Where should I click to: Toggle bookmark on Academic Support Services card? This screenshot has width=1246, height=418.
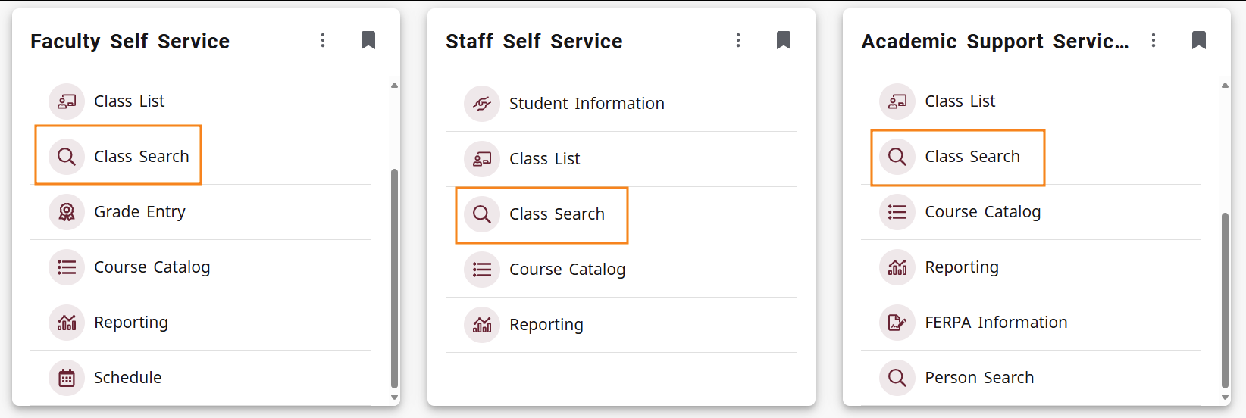pyautogui.click(x=1199, y=40)
